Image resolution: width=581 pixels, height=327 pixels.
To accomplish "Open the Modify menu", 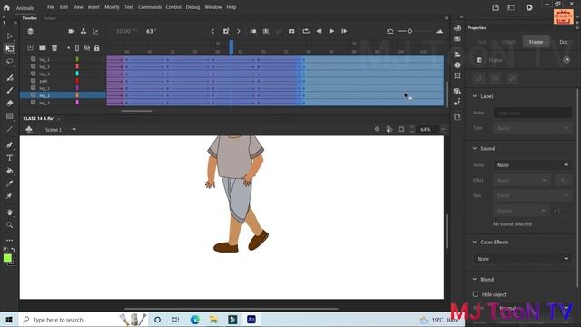I will pos(112,7).
